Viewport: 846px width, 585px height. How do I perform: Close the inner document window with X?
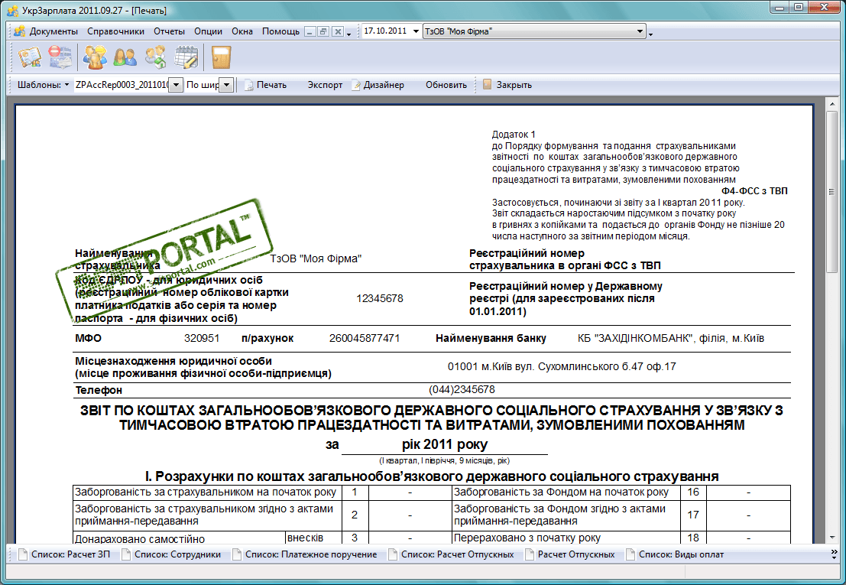coord(337,32)
